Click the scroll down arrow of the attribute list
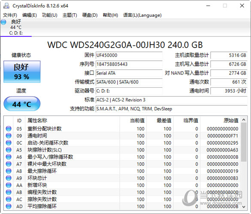 click(244, 207)
